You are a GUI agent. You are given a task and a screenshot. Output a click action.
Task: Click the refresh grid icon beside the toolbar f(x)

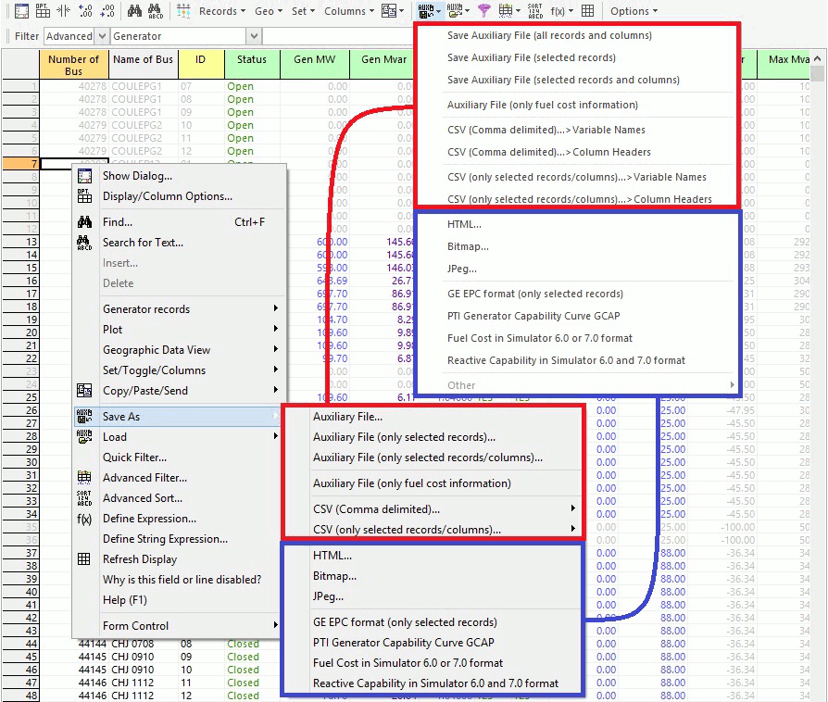point(586,10)
